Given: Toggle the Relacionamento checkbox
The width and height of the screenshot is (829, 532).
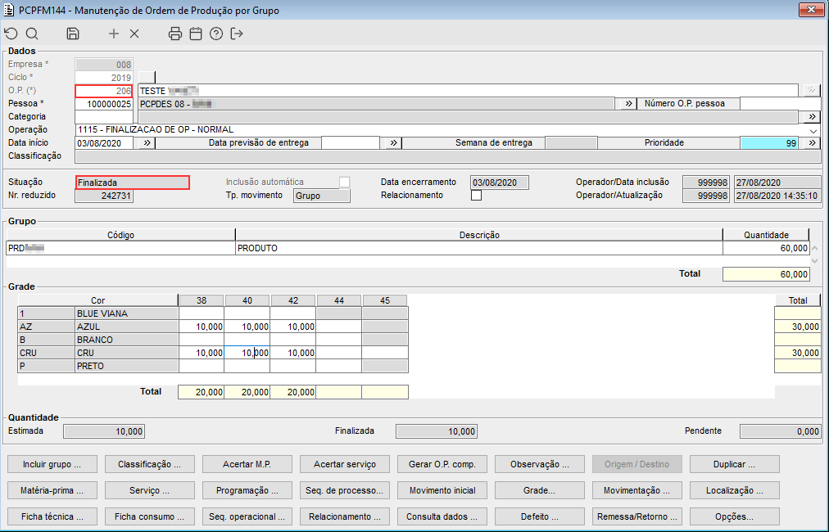Looking at the screenshot, I should (x=477, y=196).
